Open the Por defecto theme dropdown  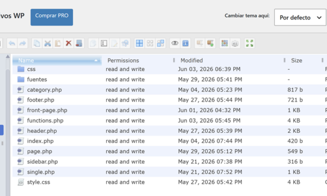300,17
